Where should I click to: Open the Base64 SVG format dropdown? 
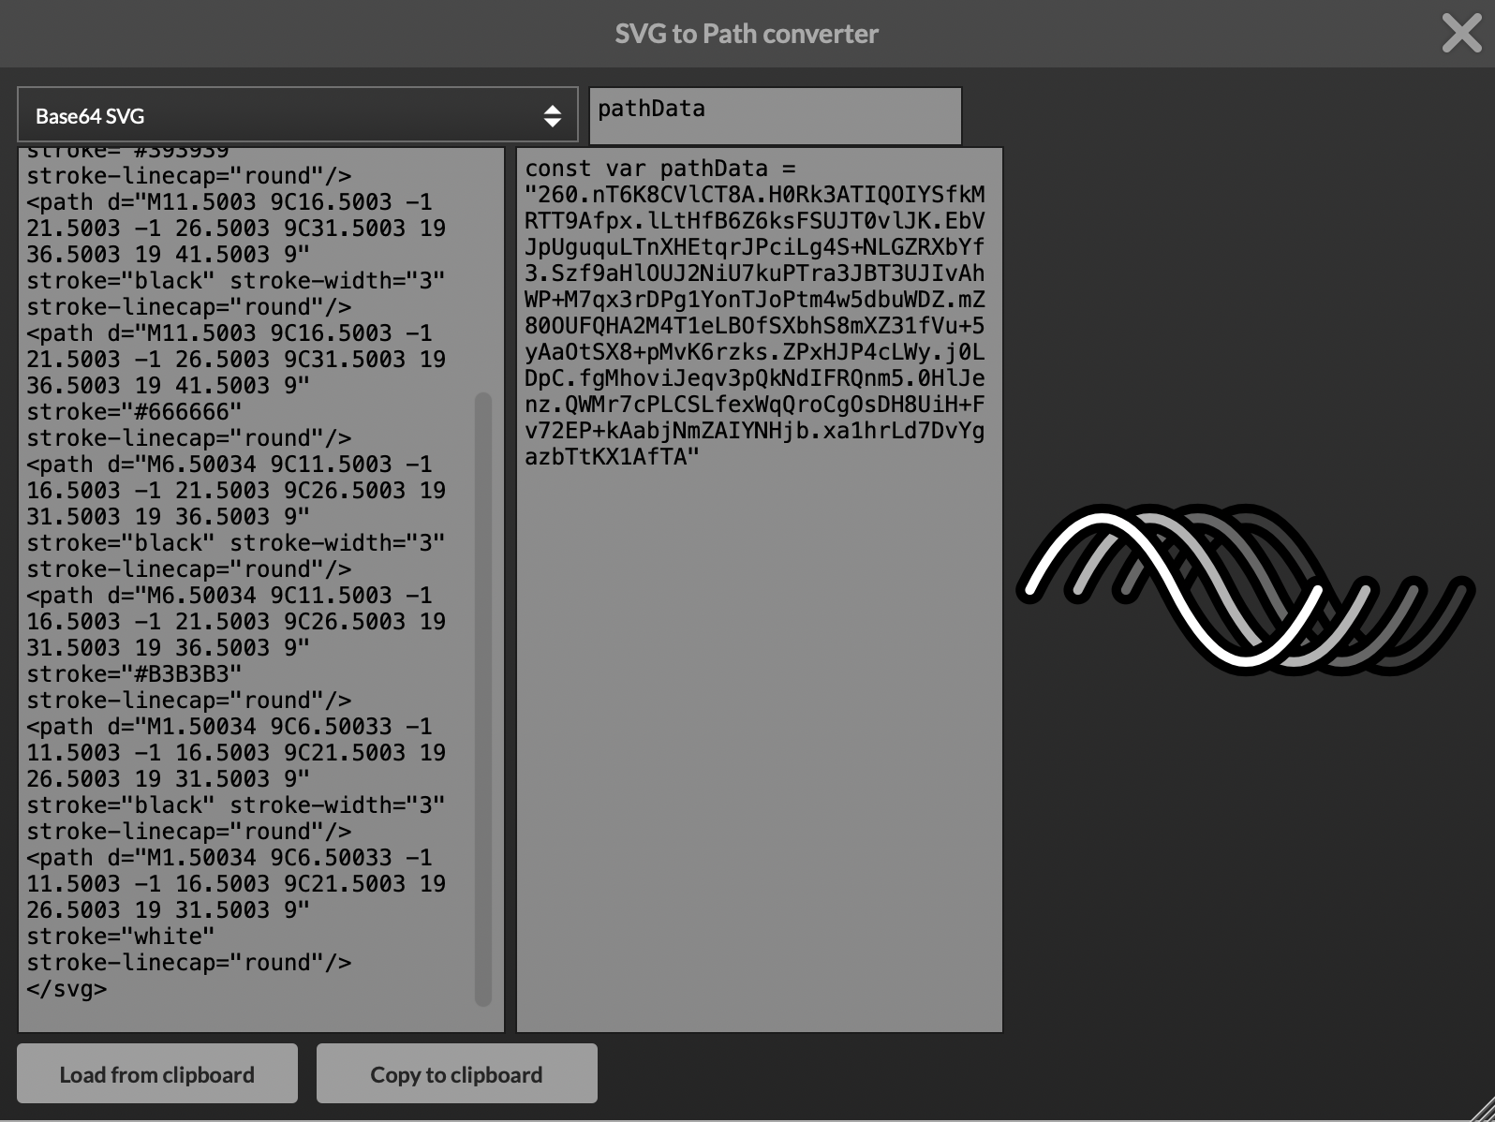tap(281, 116)
